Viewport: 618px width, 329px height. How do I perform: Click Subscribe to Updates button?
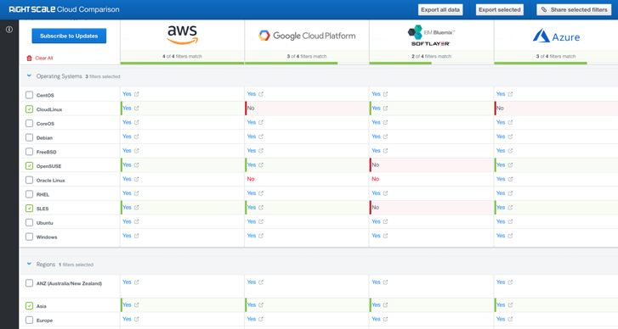(69, 36)
